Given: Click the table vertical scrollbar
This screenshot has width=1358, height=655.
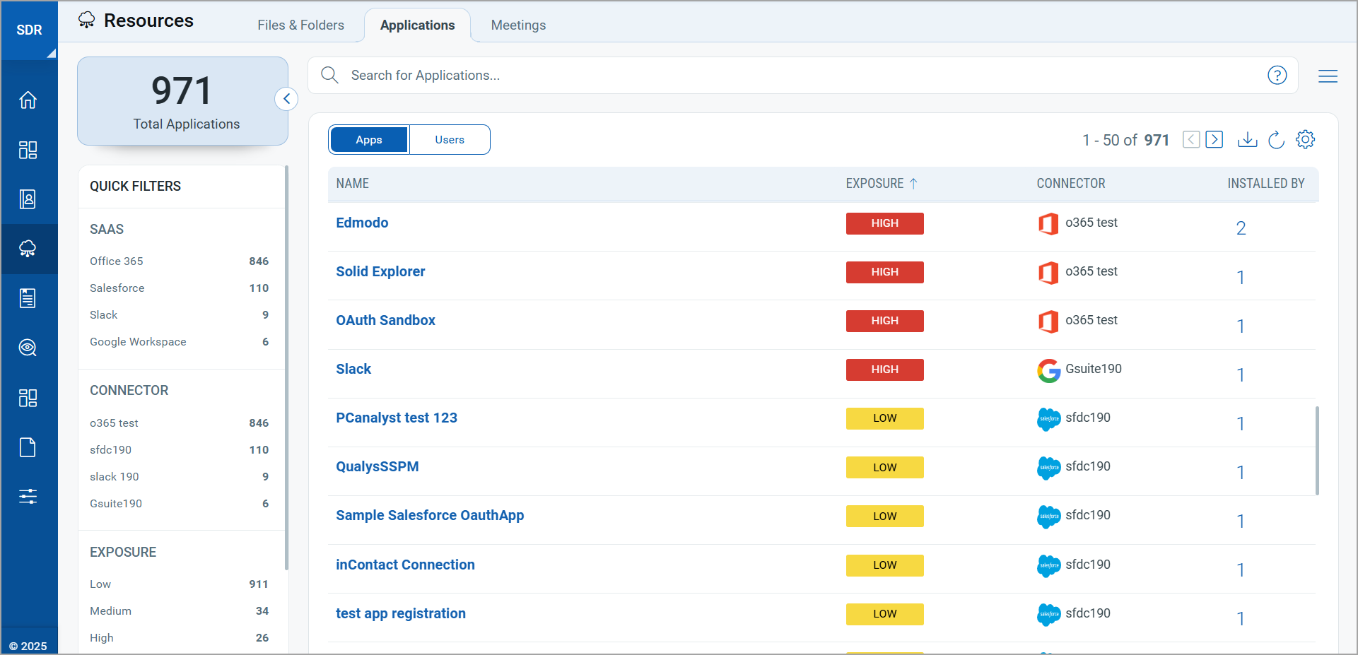Looking at the screenshot, I should 1317,450.
